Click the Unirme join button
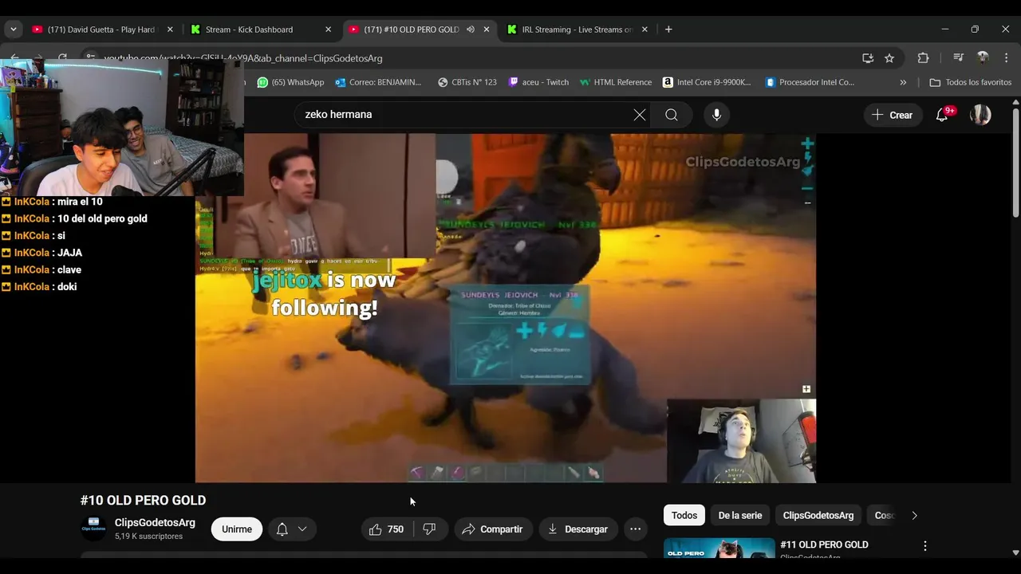The width and height of the screenshot is (1021, 574). tap(237, 529)
